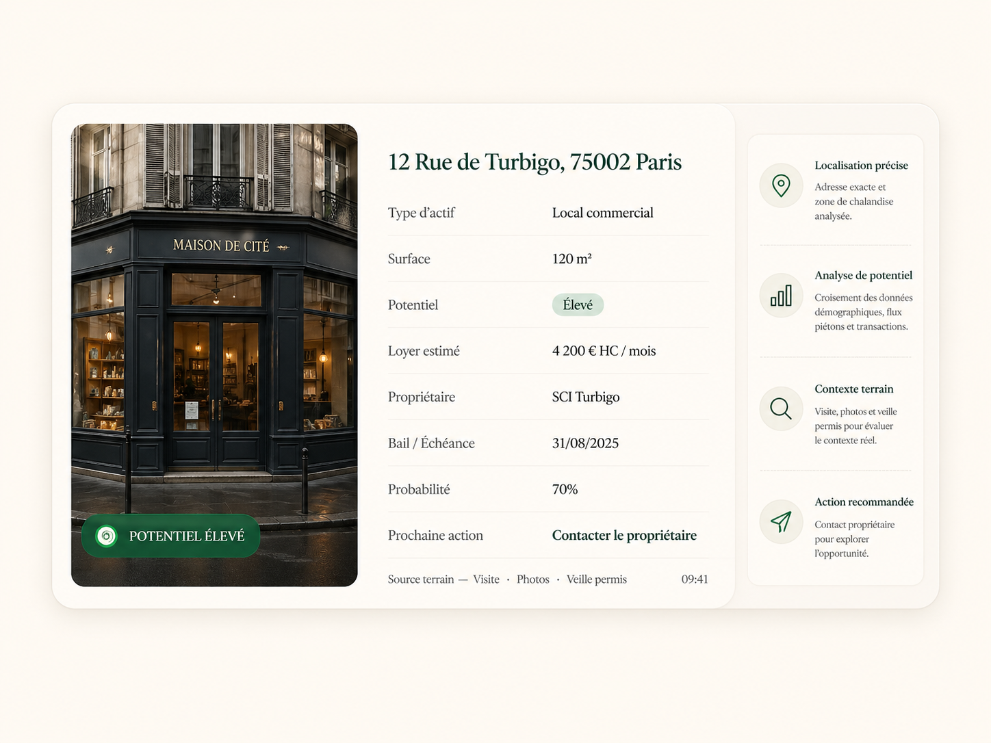
Task: Click the Prochaine action label
Action: click(435, 535)
